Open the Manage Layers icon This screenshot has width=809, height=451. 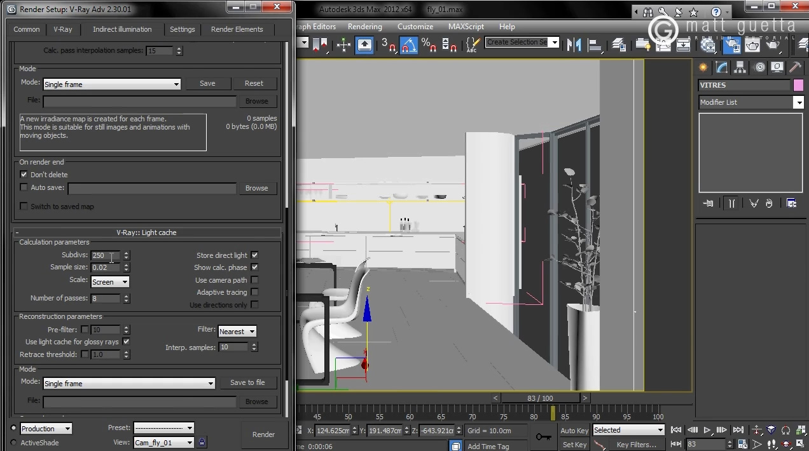[x=619, y=44]
